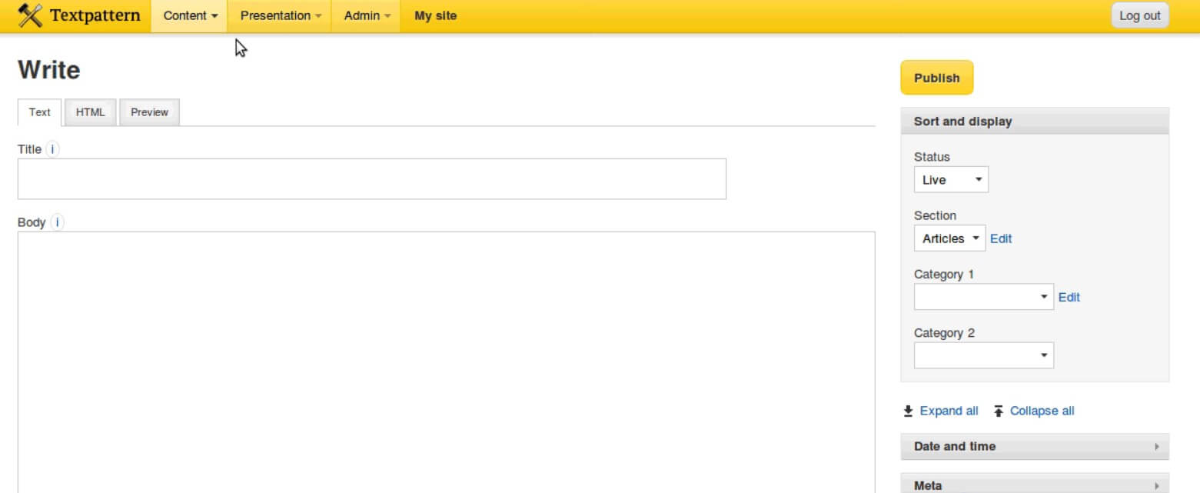Viewport: 1200px width, 493px height.
Task: Open the Category 2 dropdown
Action: click(983, 355)
